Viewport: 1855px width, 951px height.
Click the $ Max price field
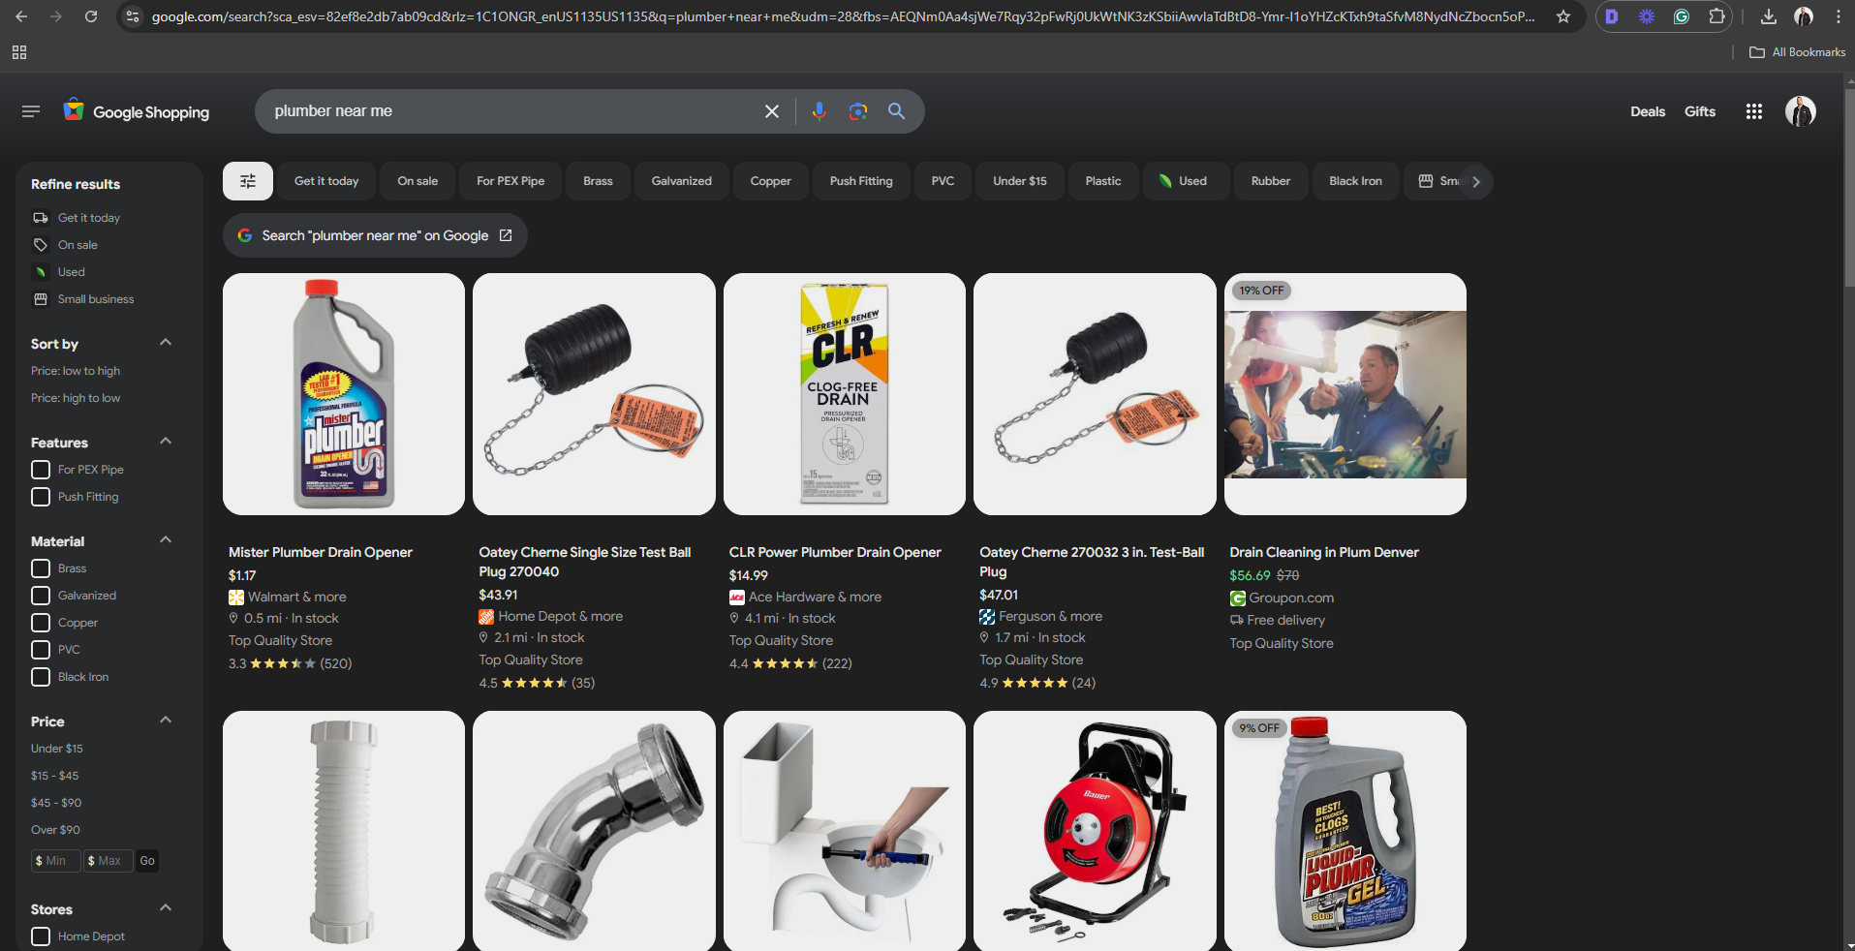click(x=108, y=861)
